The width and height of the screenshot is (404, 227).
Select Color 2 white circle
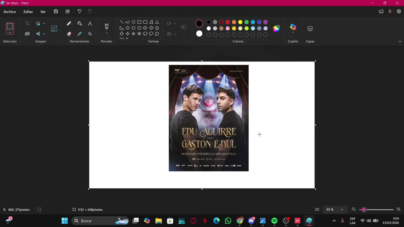(x=199, y=33)
